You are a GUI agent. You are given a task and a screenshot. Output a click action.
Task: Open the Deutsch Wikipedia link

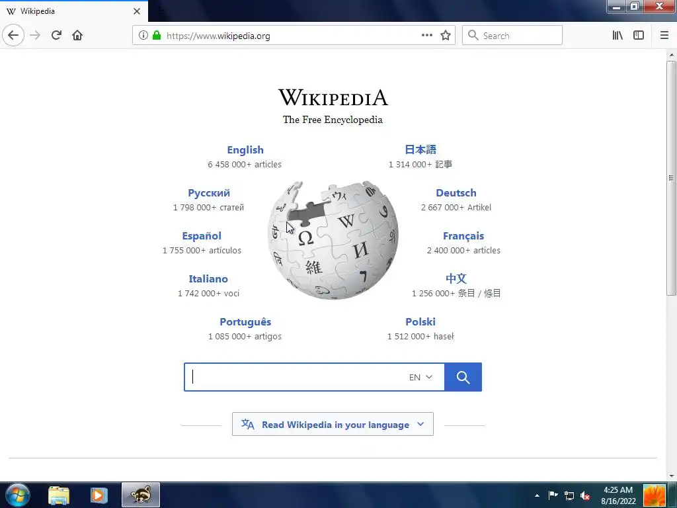pos(456,193)
